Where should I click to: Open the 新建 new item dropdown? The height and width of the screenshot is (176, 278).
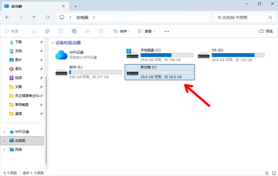point(13,31)
